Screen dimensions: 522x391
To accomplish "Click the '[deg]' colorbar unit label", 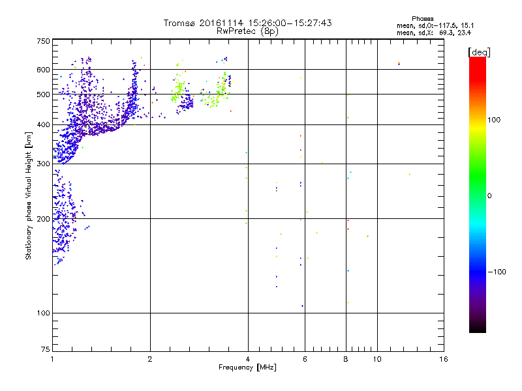I will point(479,52).
